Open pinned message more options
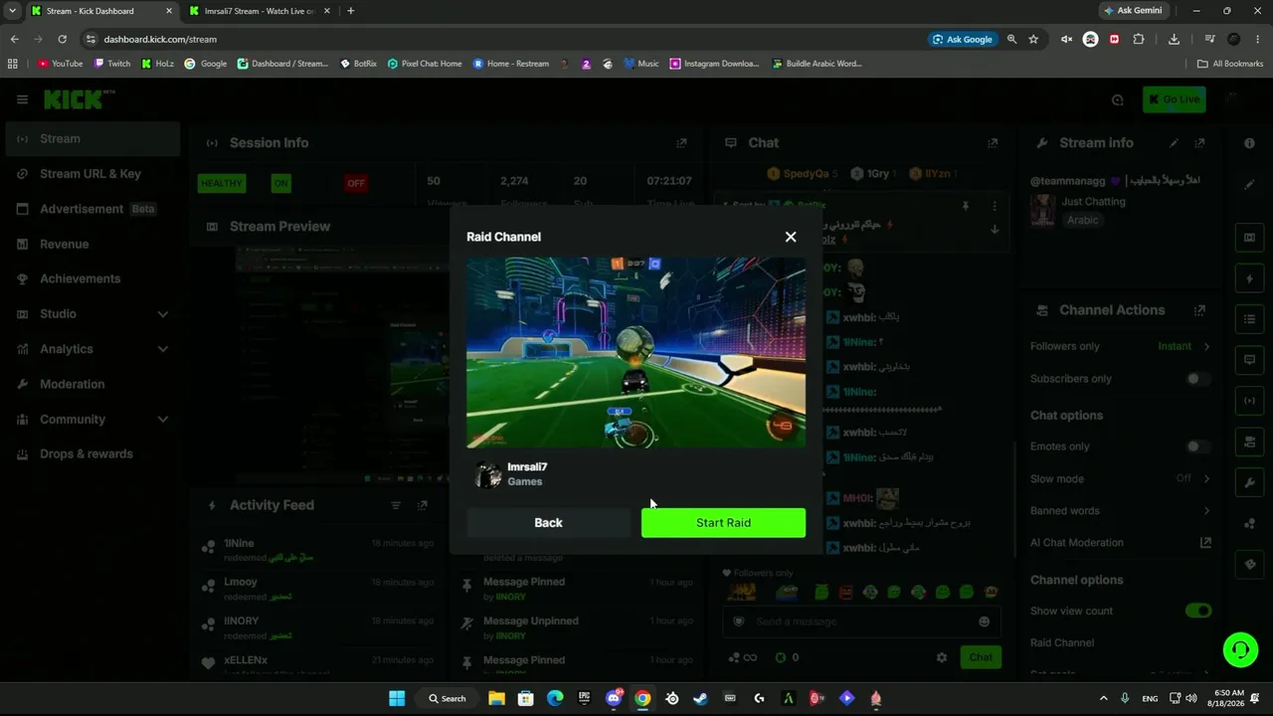Screen dimensions: 1273x716 click(x=995, y=206)
